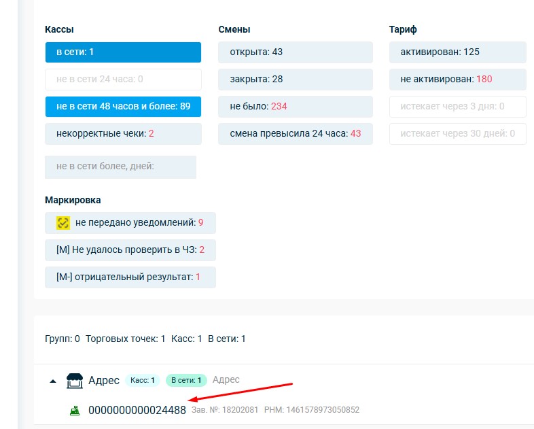Select 'закрыта: 28' shift filter
534x429 pixels.
[295, 80]
